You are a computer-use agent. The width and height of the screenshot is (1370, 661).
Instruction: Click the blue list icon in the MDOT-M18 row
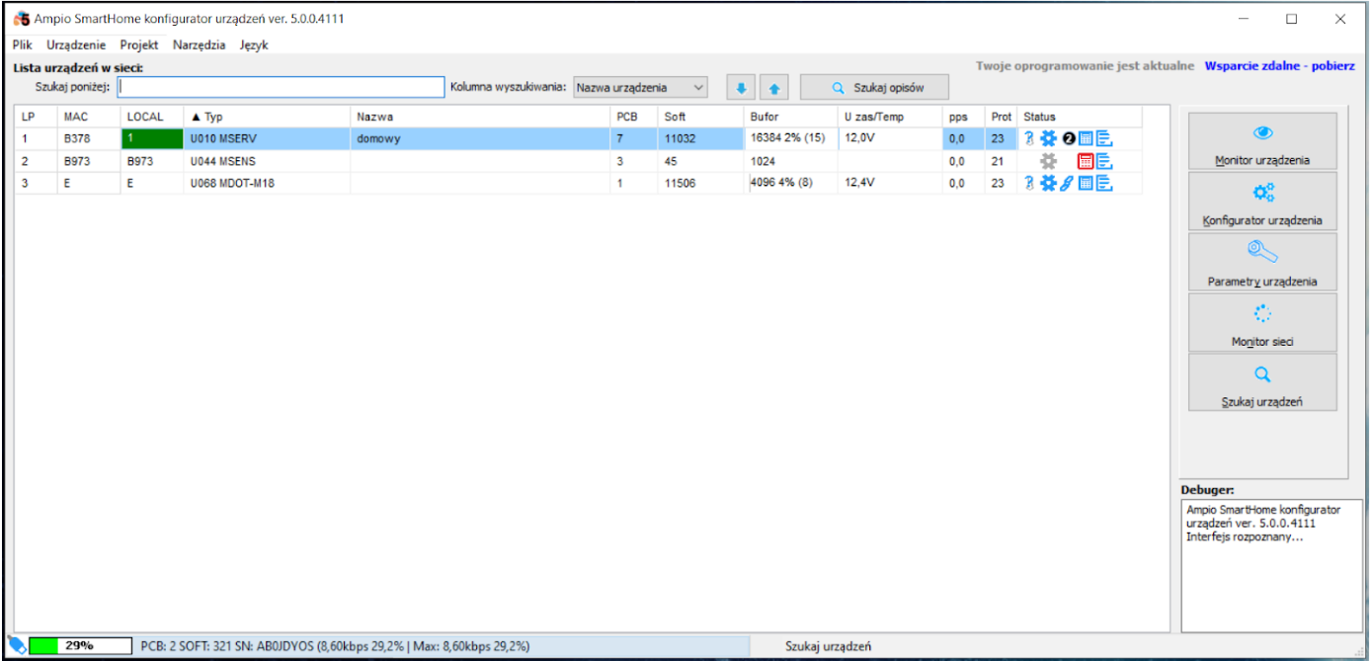(1104, 183)
